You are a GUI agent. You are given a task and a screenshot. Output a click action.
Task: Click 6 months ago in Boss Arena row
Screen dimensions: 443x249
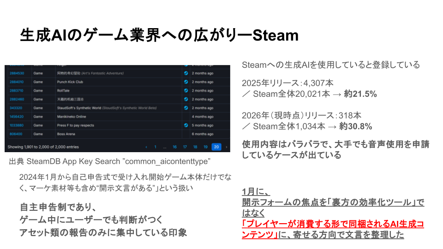pos(203,134)
